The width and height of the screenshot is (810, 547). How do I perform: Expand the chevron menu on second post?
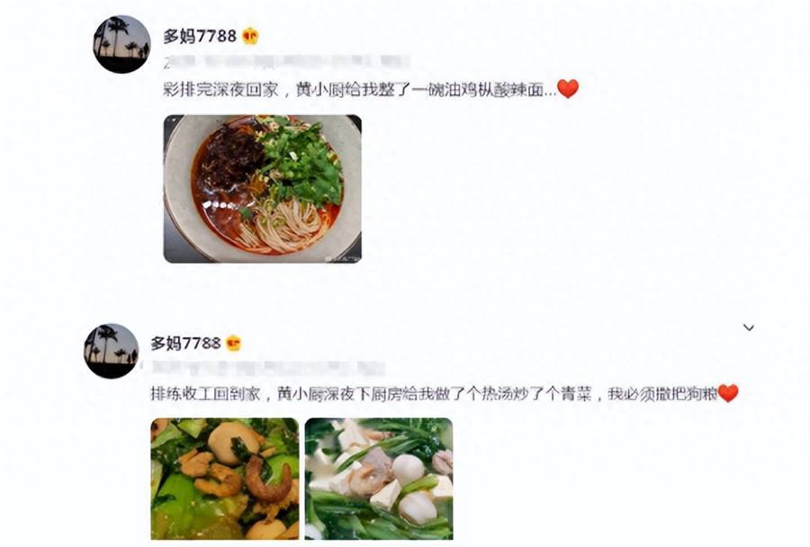[749, 327]
